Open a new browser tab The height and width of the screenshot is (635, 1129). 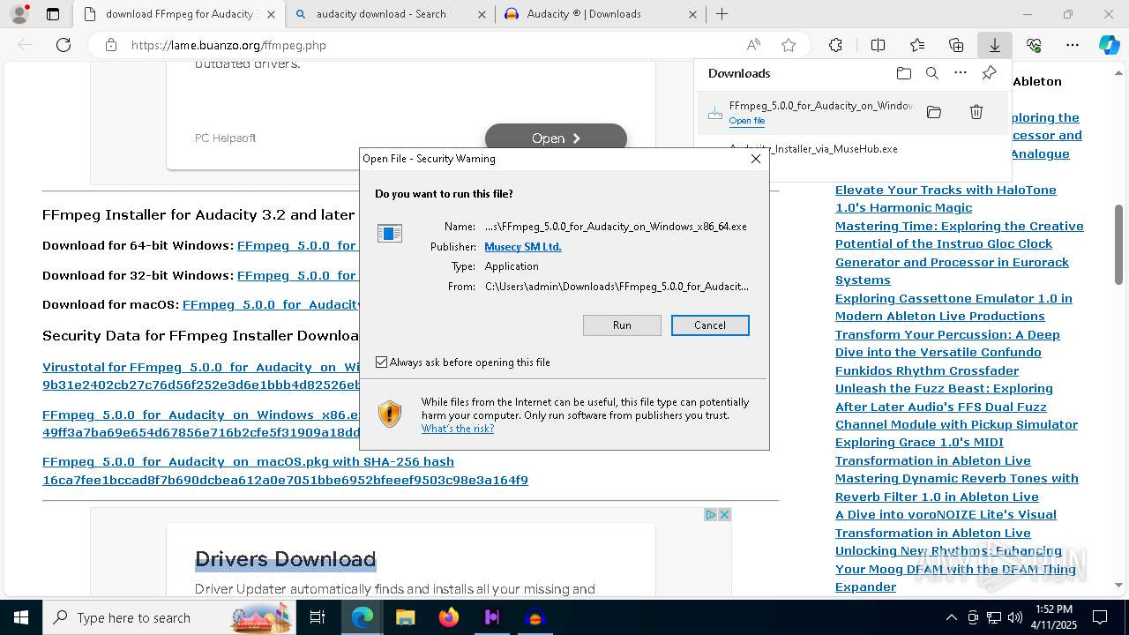click(x=722, y=14)
